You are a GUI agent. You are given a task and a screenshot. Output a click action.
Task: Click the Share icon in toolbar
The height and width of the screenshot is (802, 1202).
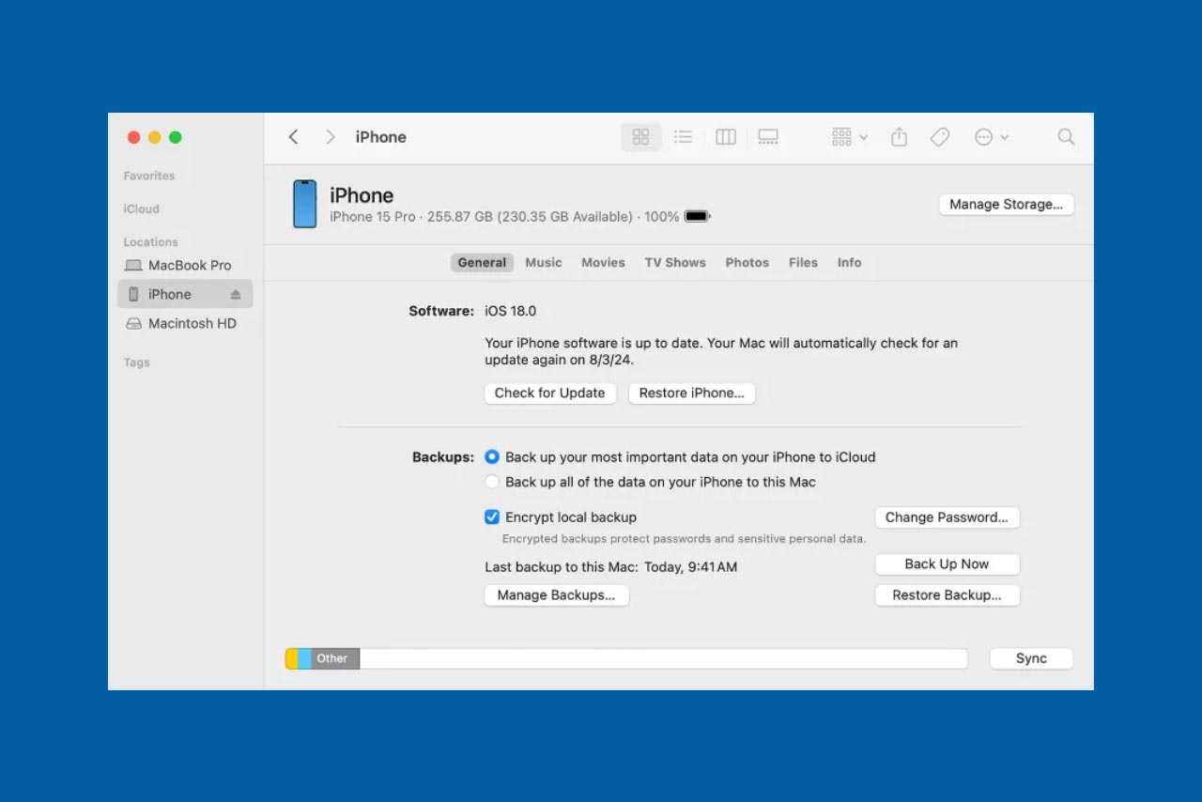pos(899,137)
